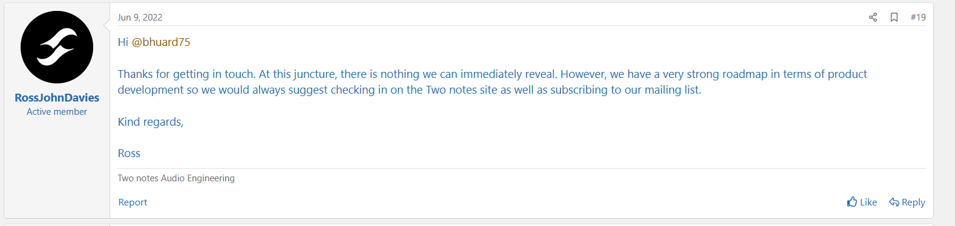The image size is (955, 226).
Task: Click the 'Kind regards,' line
Action: 151,122
